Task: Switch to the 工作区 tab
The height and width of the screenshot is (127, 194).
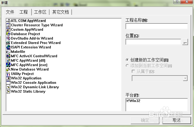Action: pyautogui.click(x=40, y=12)
